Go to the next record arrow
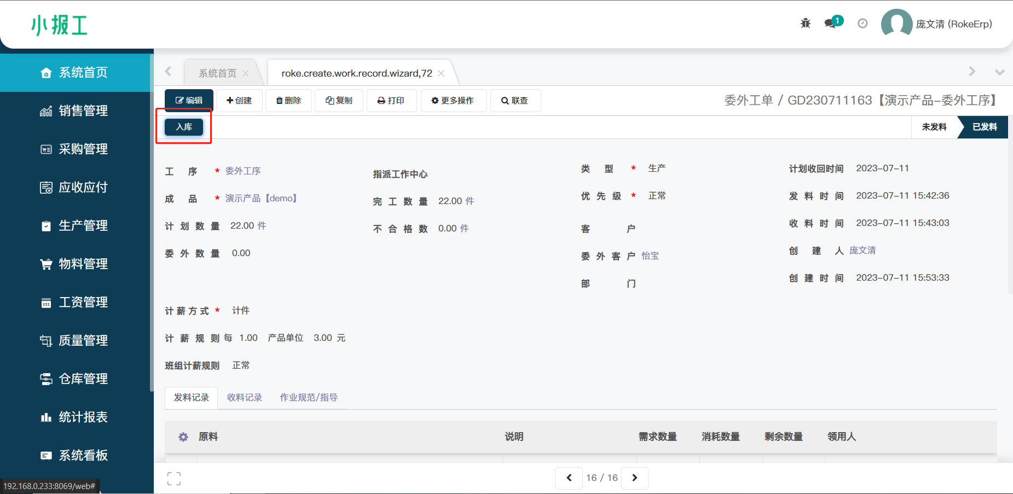The image size is (1013, 494). pos(635,478)
